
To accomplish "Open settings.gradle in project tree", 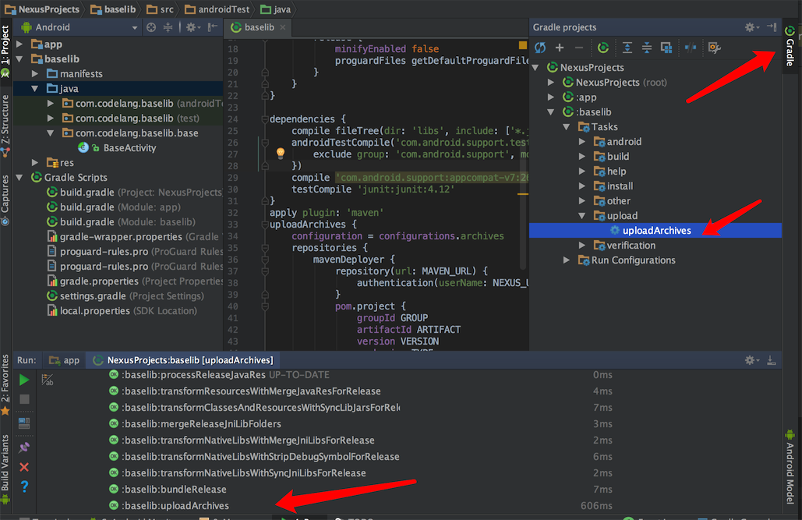I will coord(92,296).
